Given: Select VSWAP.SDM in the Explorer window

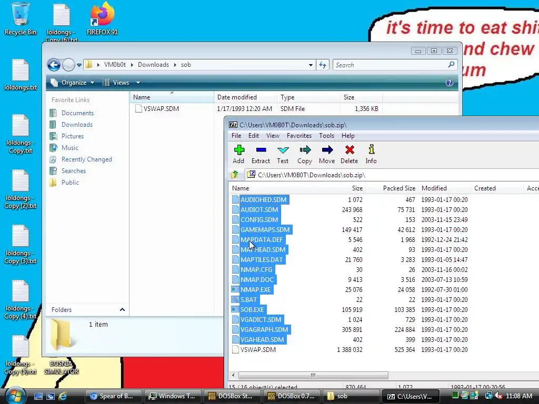Looking at the screenshot, I should [x=161, y=108].
